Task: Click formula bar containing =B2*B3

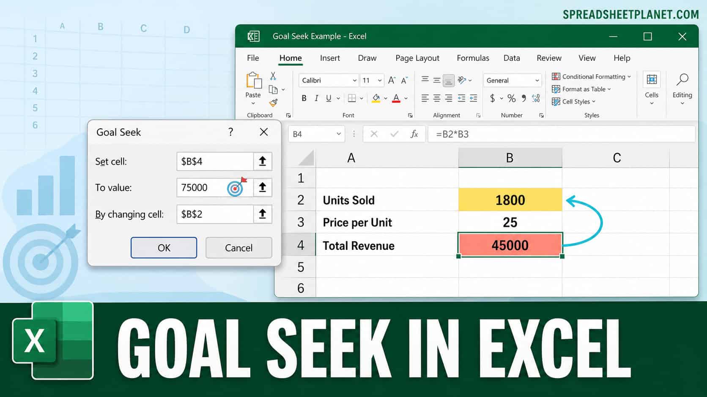Action: 562,134
